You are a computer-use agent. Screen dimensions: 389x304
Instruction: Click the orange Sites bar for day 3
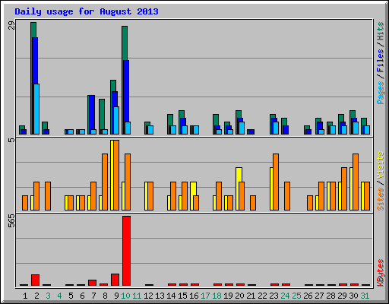48,196
